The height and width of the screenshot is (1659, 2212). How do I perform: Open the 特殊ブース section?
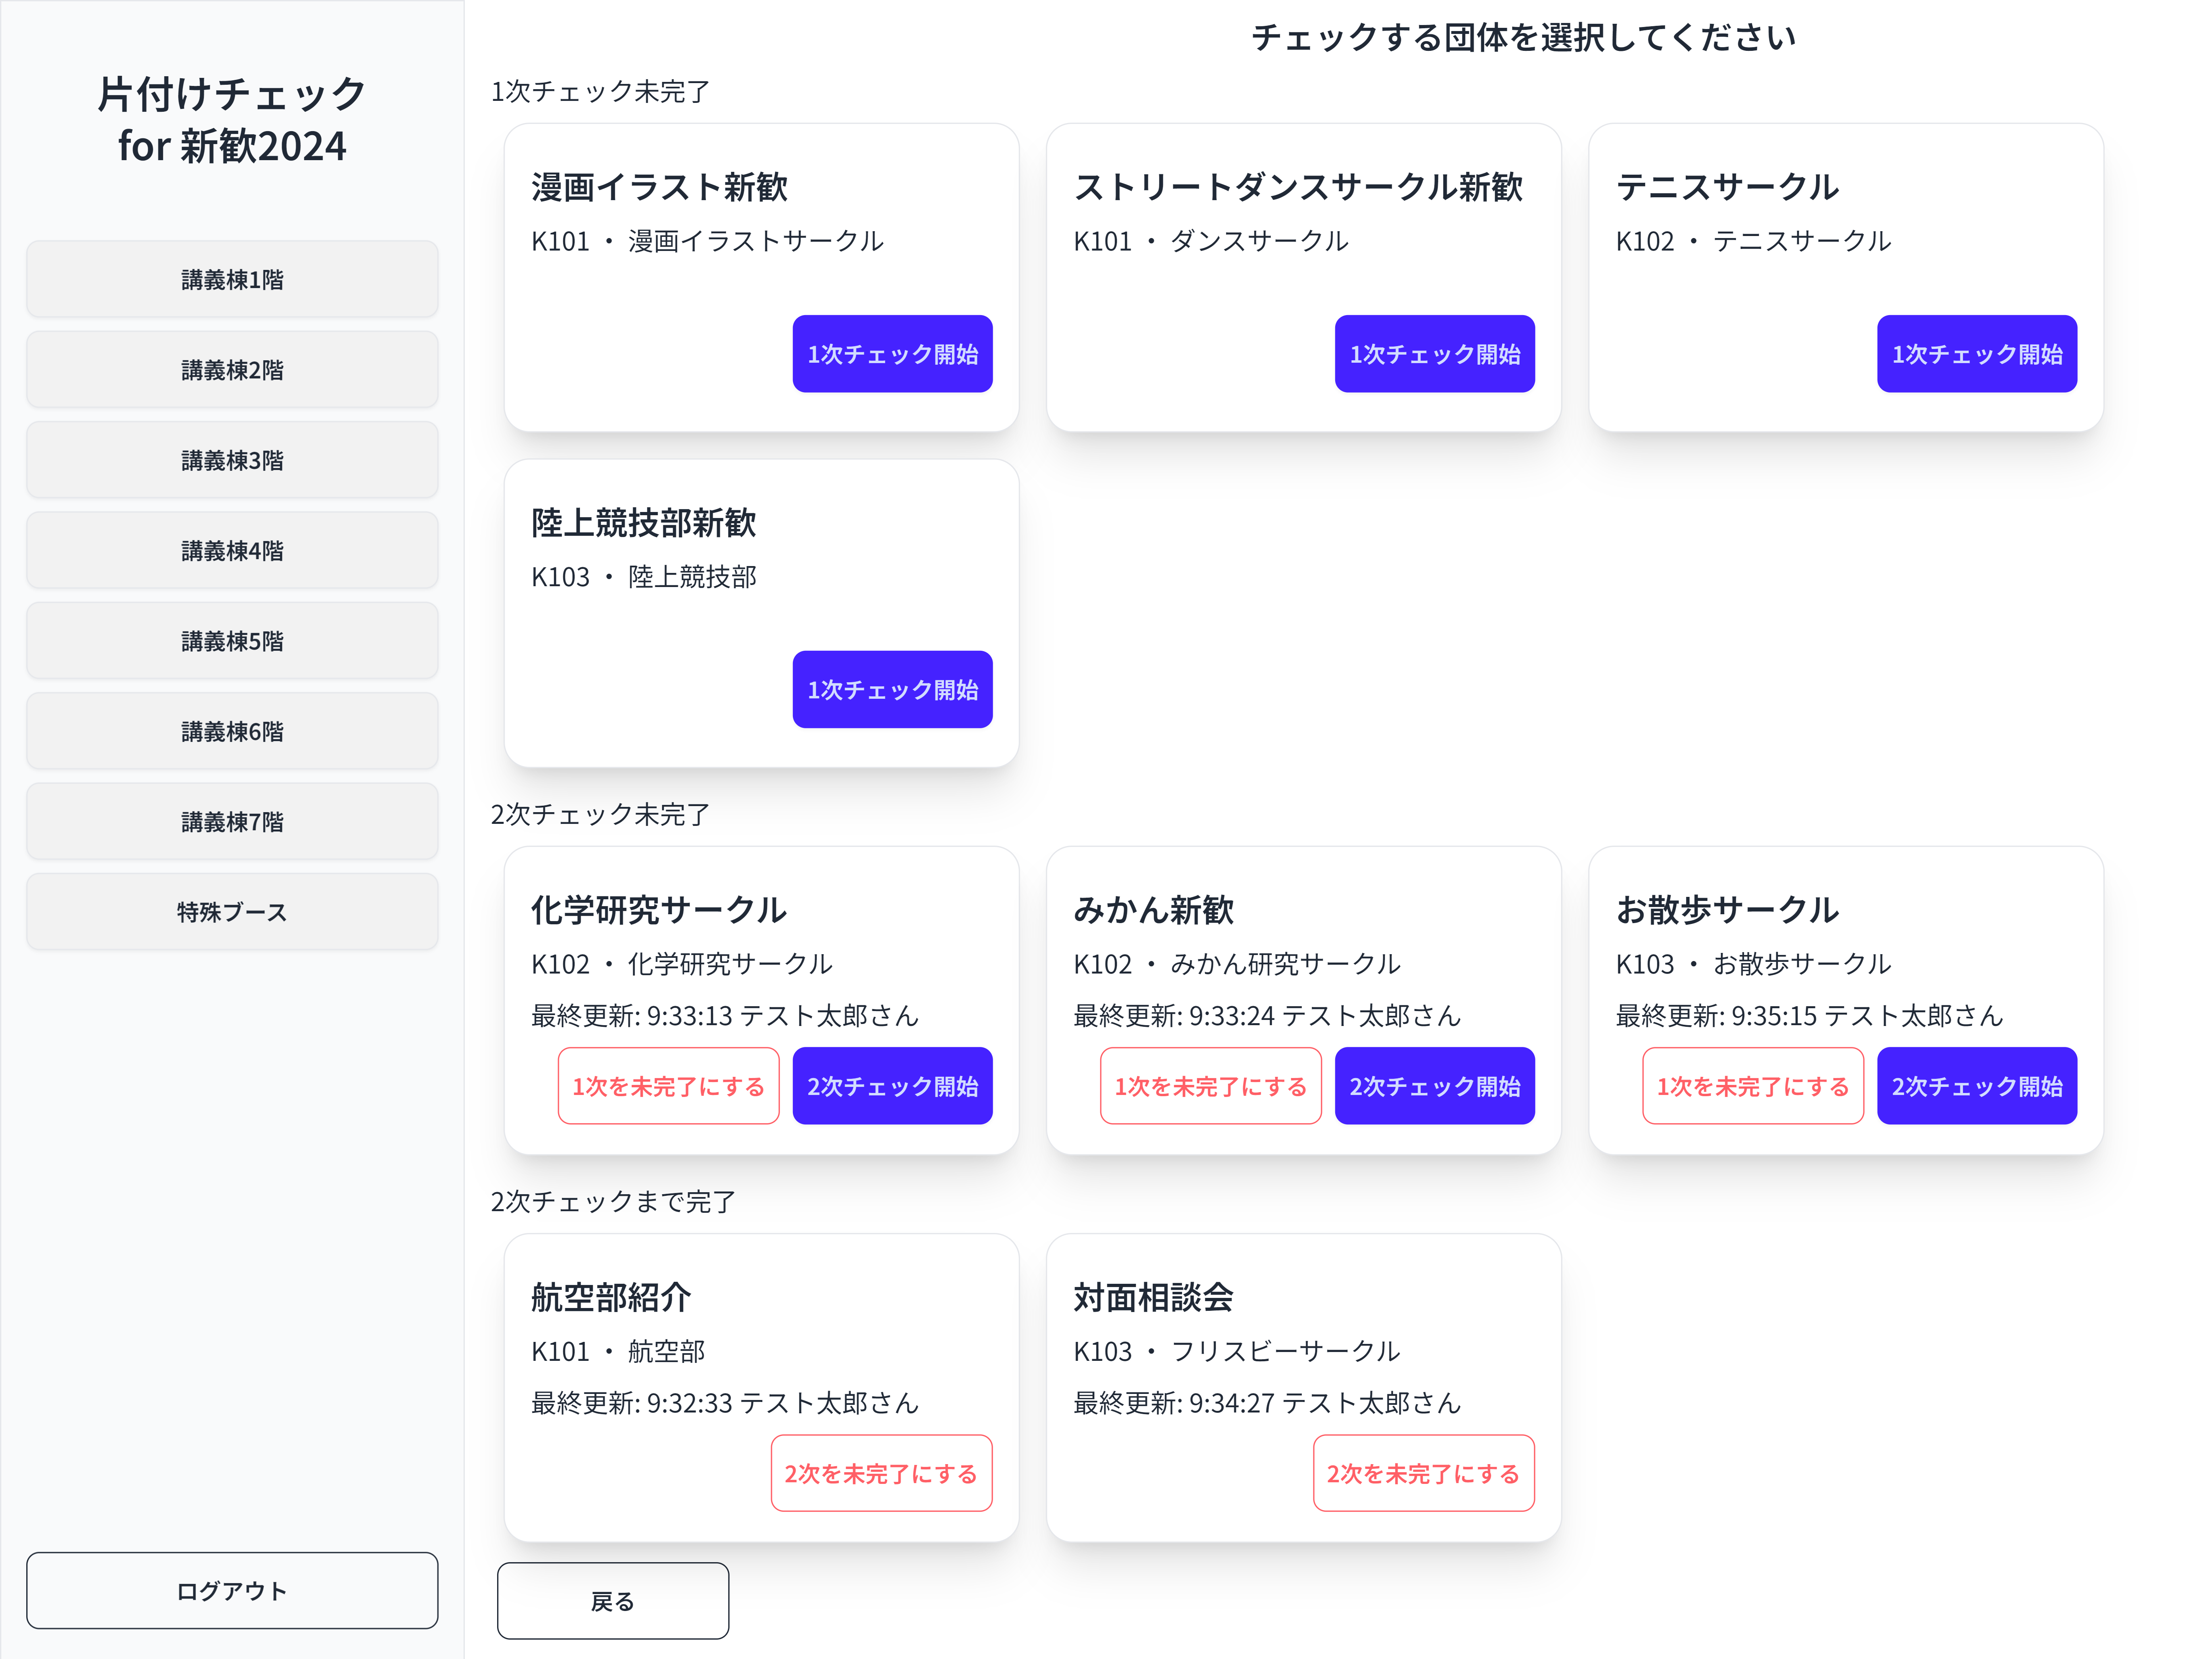(232, 912)
